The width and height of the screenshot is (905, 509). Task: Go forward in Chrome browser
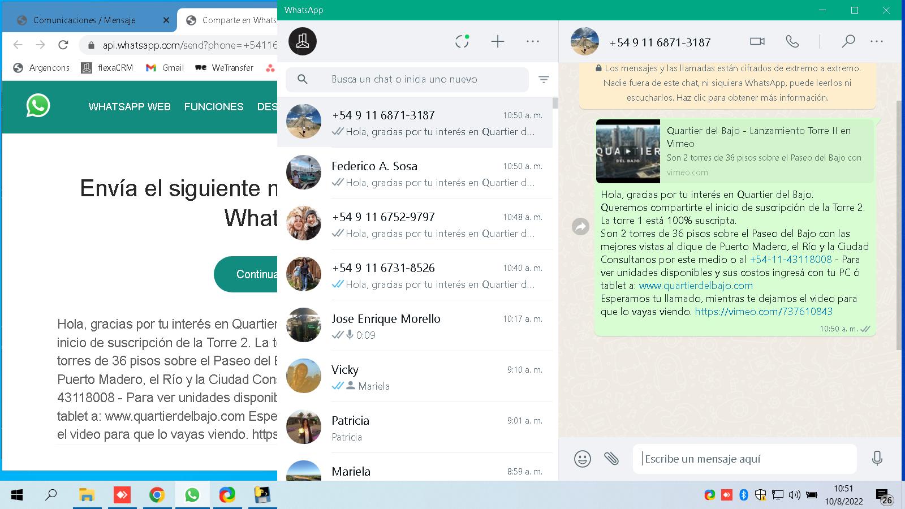40,45
